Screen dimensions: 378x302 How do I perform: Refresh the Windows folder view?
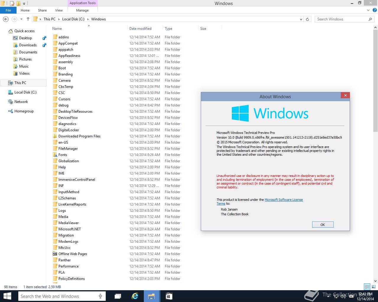point(307,19)
